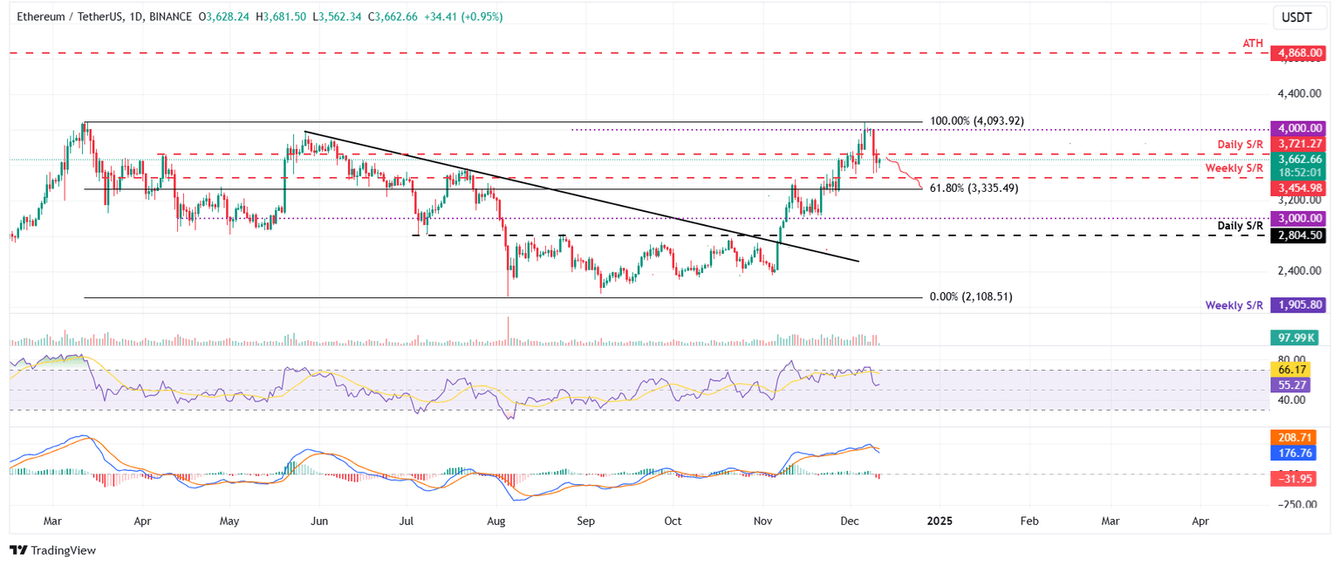The height and width of the screenshot is (566, 1340).
Task: Select the 2025 label on the time axis
Action: [940, 521]
